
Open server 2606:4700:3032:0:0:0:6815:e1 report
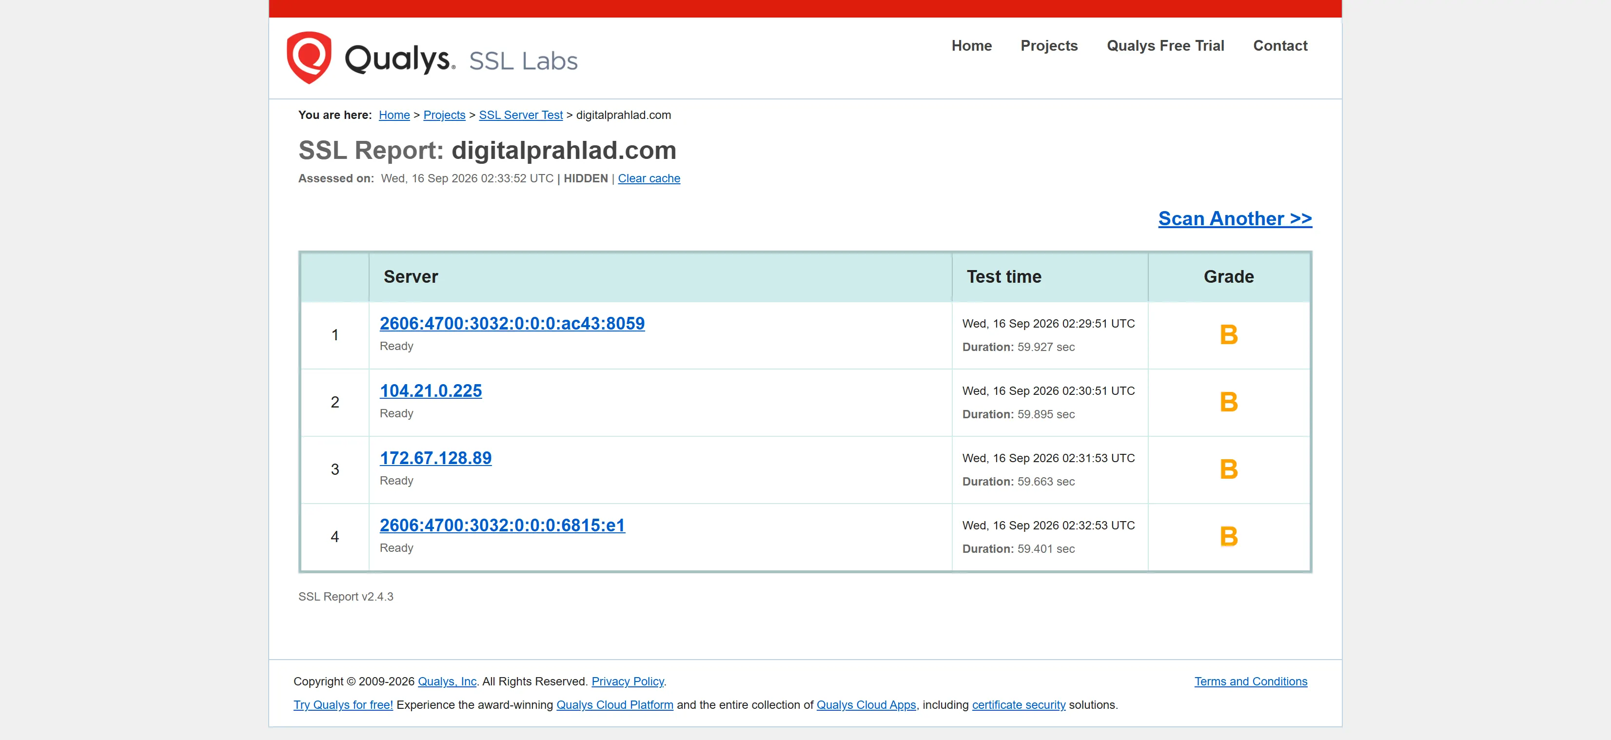pos(502,525)
